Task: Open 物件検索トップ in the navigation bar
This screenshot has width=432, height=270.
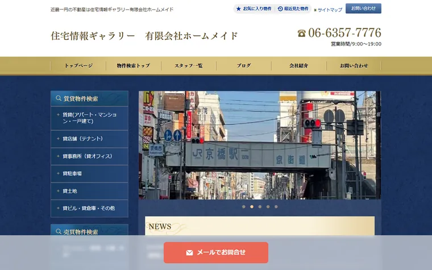Action: pos(134,66)
